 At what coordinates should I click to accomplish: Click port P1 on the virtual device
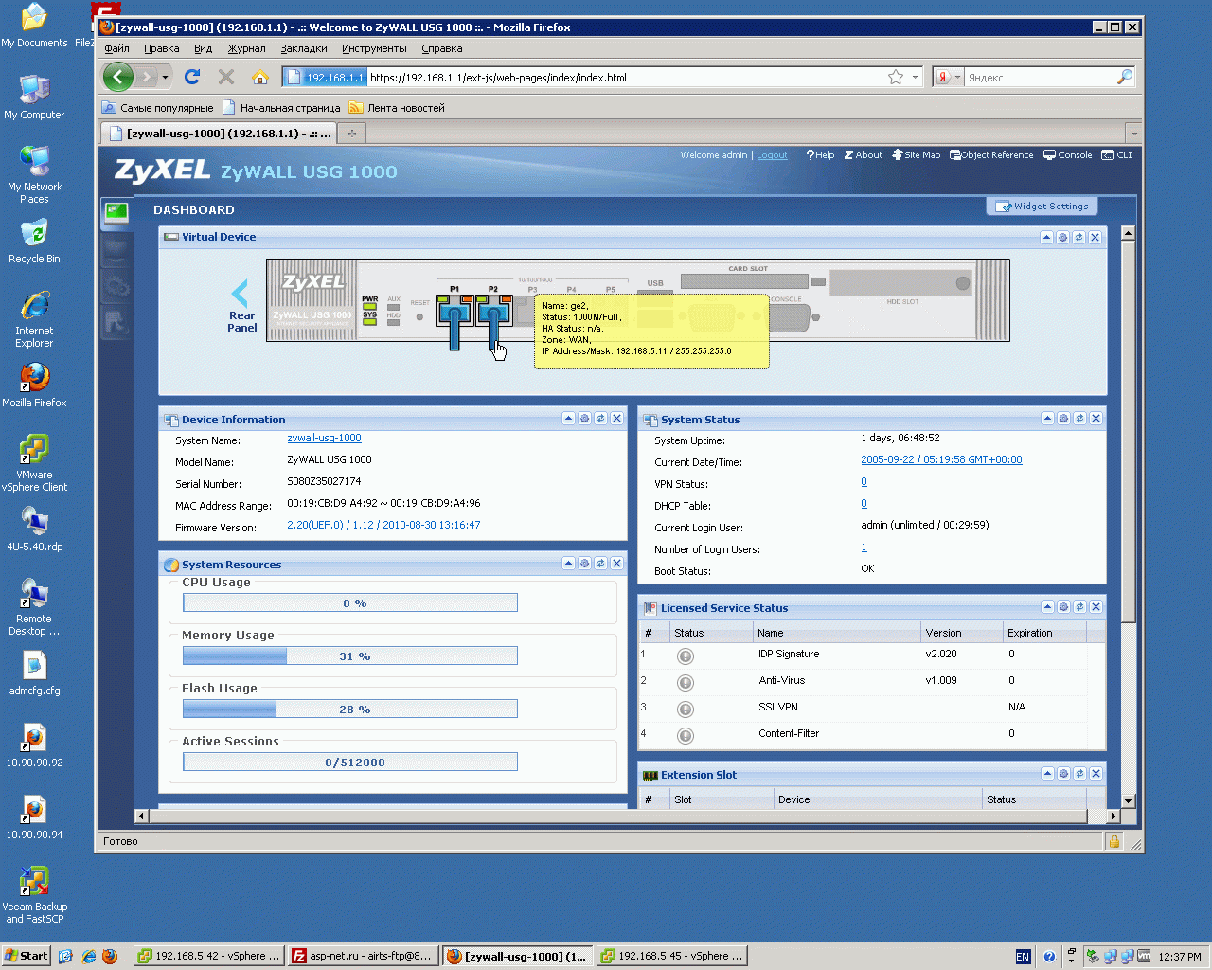(x=454, y=313)
